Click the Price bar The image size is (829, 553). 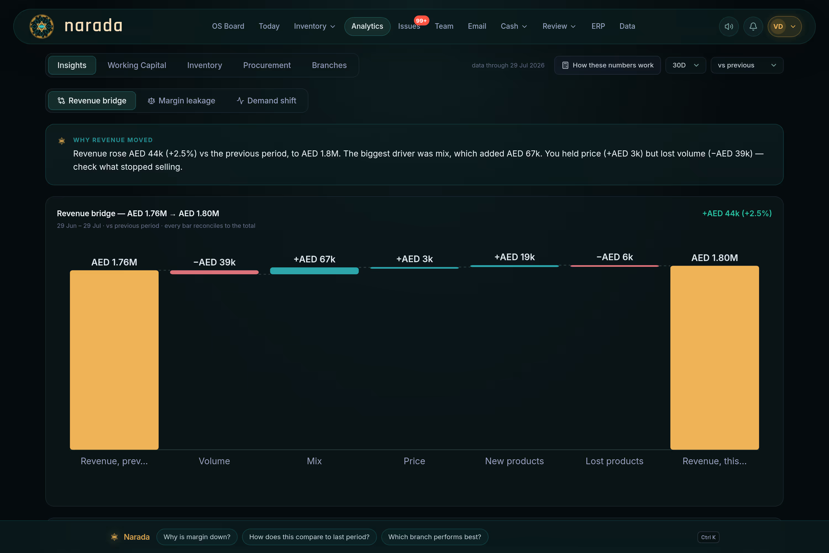pos(414,268)
